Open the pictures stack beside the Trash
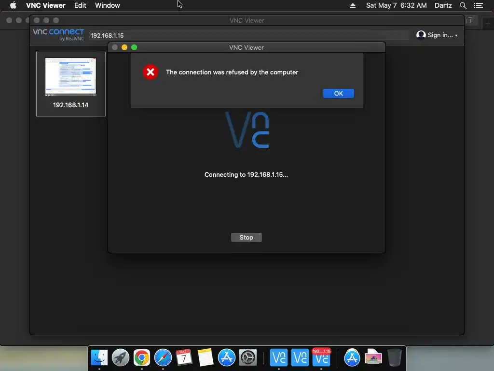The height and width of the screenshot is (371, 494). [x=373, y=357]
